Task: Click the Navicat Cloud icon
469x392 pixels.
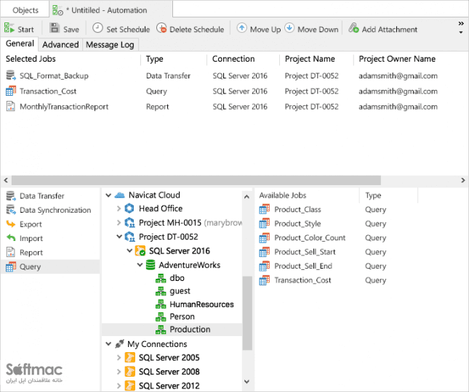Action: coord(120,195)
